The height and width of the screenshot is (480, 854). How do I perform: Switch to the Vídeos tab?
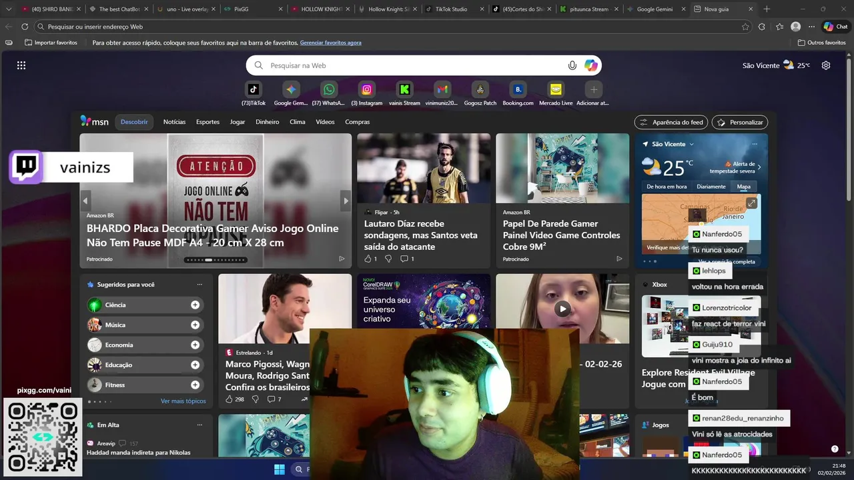coord(325,122)
